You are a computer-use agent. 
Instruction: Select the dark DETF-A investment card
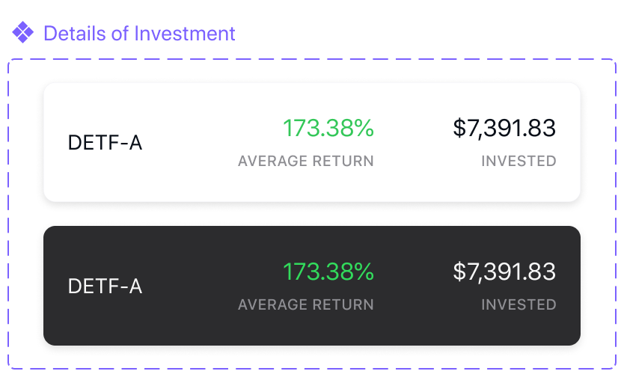coord(311,286)
